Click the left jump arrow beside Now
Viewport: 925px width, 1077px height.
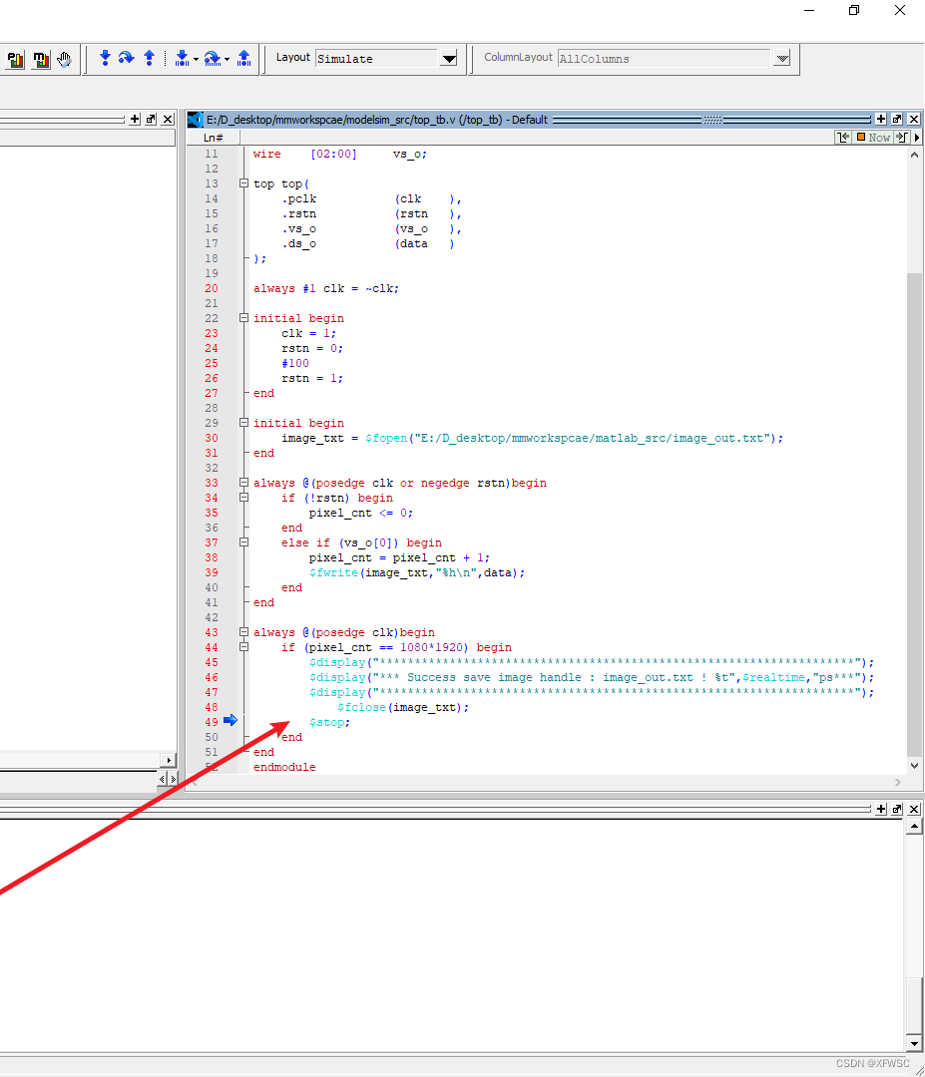[x=843, y=137]
